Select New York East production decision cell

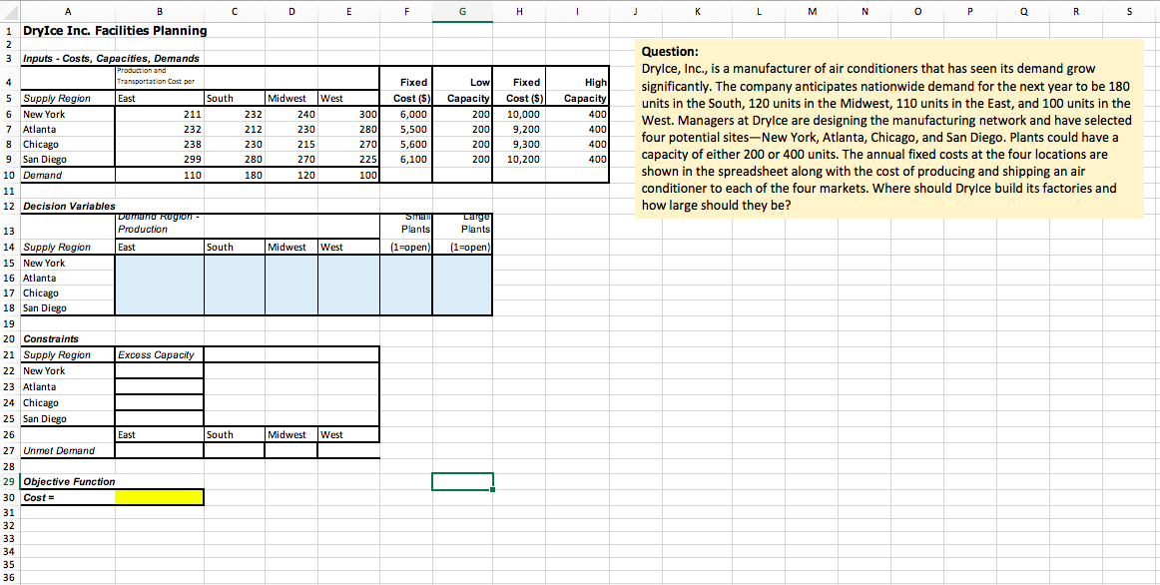(159, 264)
